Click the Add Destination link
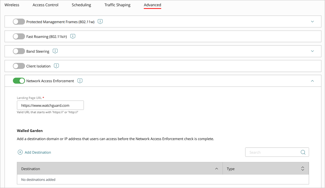 coord(38,152)
